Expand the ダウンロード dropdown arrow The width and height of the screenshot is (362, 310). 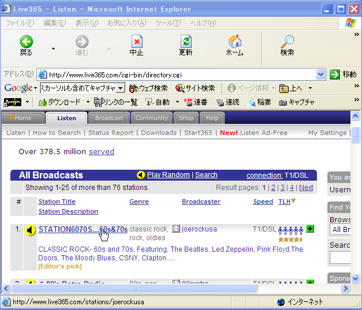click(88, 102)
